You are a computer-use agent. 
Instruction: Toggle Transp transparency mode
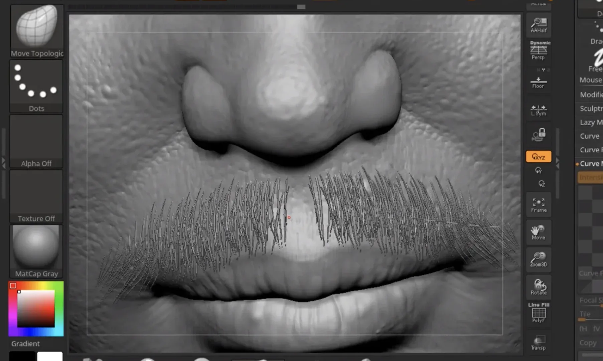pyautogui.click(x=539, y=343)
